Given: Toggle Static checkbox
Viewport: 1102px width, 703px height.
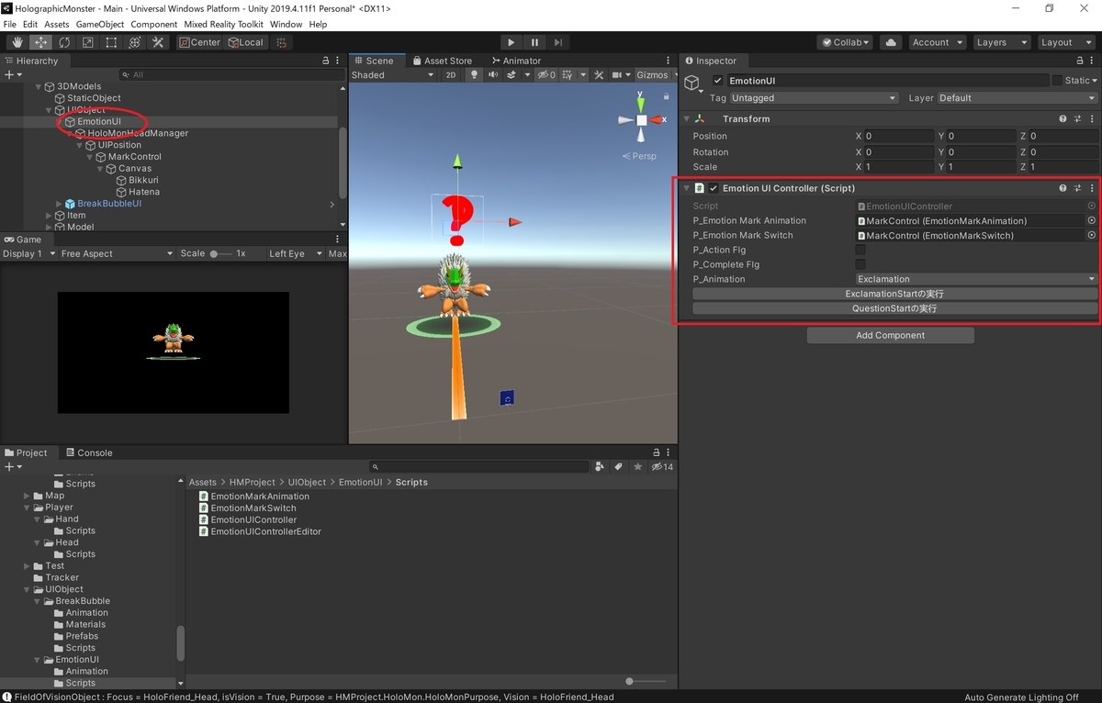Looking at the screenshot, I should (x=1057, y=81).
